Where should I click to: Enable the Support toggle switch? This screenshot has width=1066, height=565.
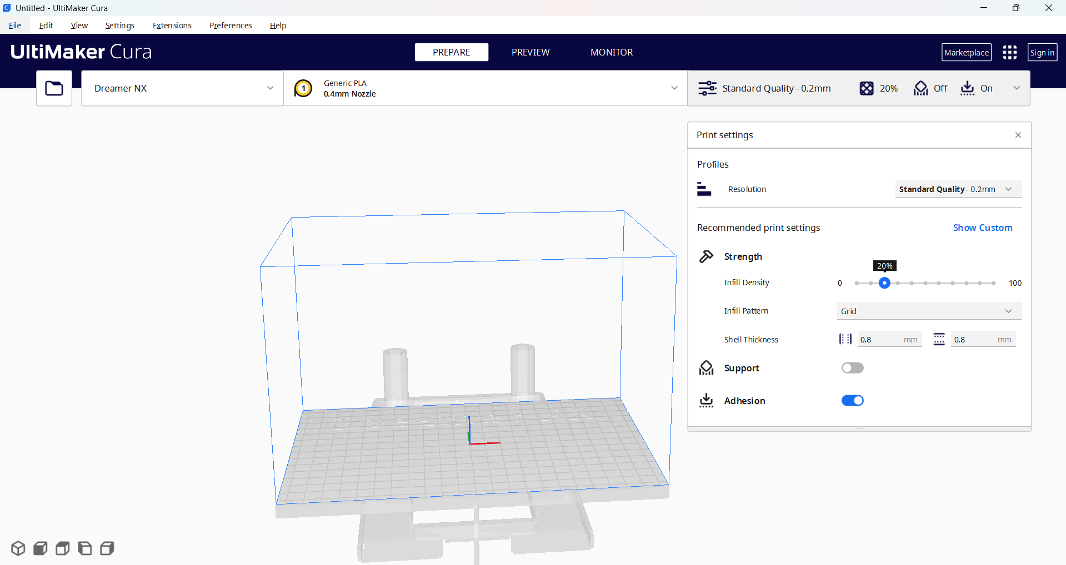[x=852, y=368]
